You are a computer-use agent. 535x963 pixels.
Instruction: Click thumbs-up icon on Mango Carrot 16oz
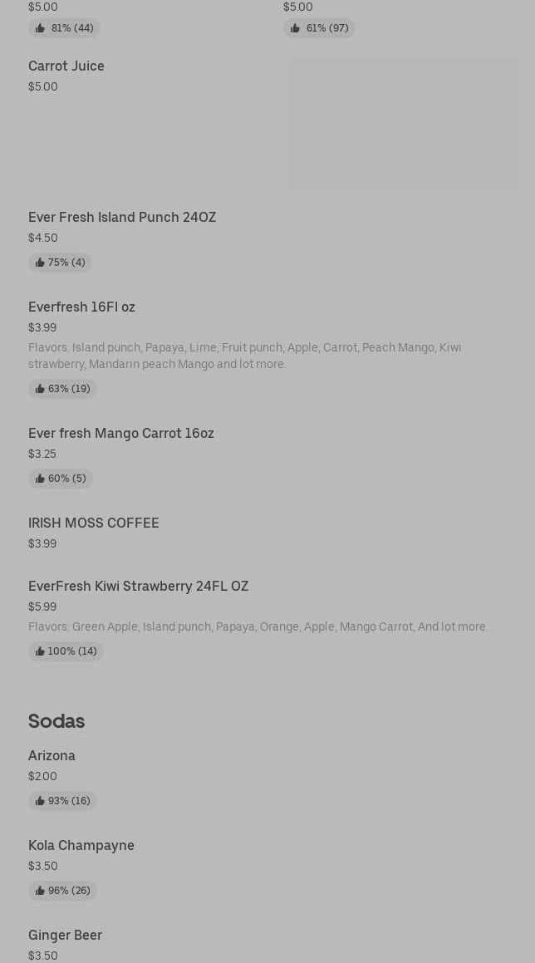coord(40,479)
